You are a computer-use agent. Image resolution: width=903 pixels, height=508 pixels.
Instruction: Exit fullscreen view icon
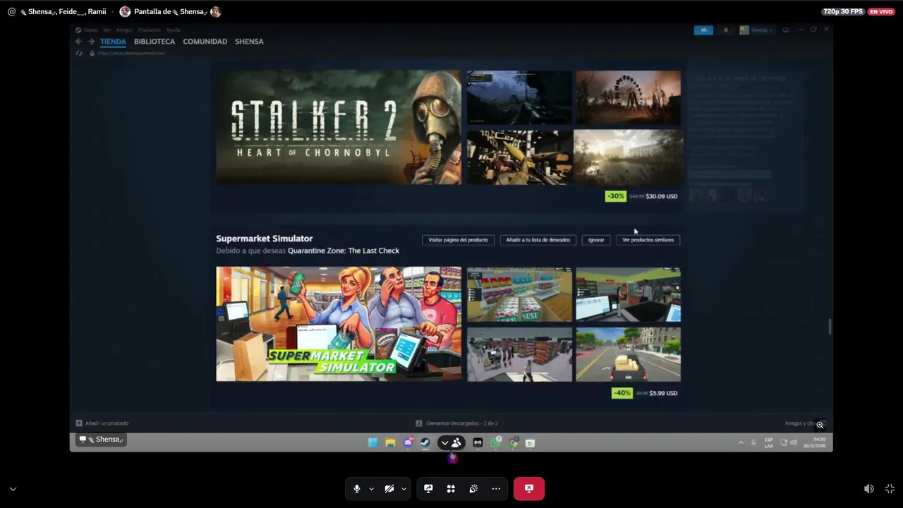tap(890, 489)
